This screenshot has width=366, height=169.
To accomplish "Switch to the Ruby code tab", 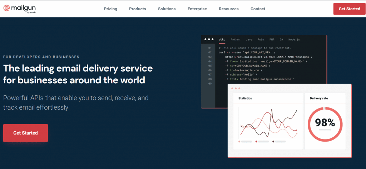I will [261, 39].
